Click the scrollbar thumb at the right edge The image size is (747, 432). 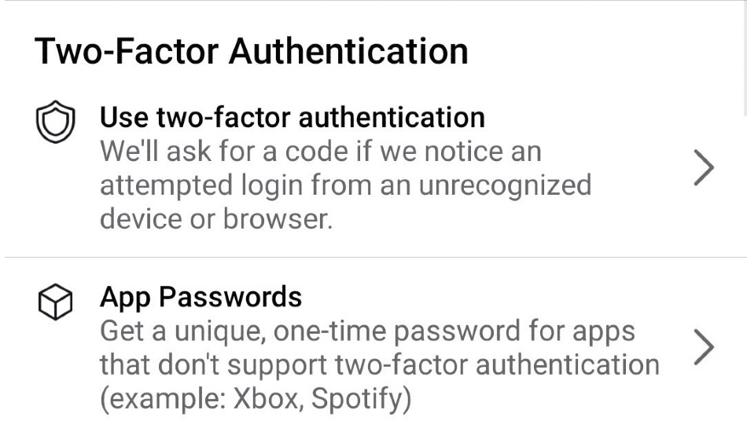pos(745,57)
